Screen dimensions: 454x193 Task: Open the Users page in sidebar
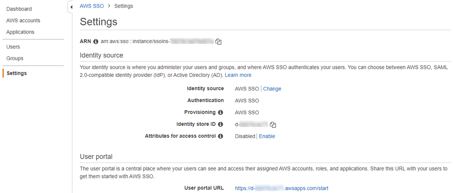(13, 47)
